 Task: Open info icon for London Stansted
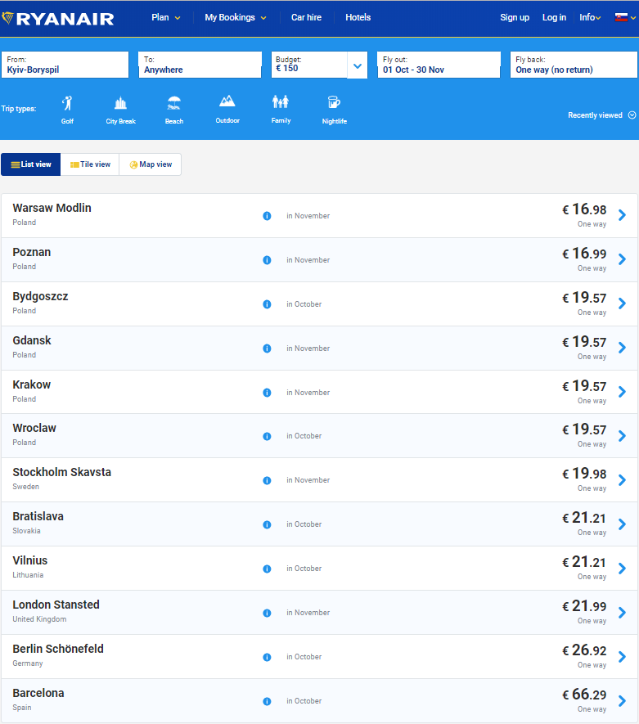[267, 613]
